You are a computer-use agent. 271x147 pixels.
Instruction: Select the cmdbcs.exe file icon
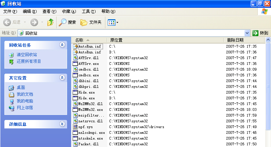pos(75,75)
